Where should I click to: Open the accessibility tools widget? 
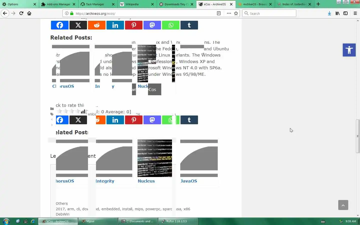[349, 50]
